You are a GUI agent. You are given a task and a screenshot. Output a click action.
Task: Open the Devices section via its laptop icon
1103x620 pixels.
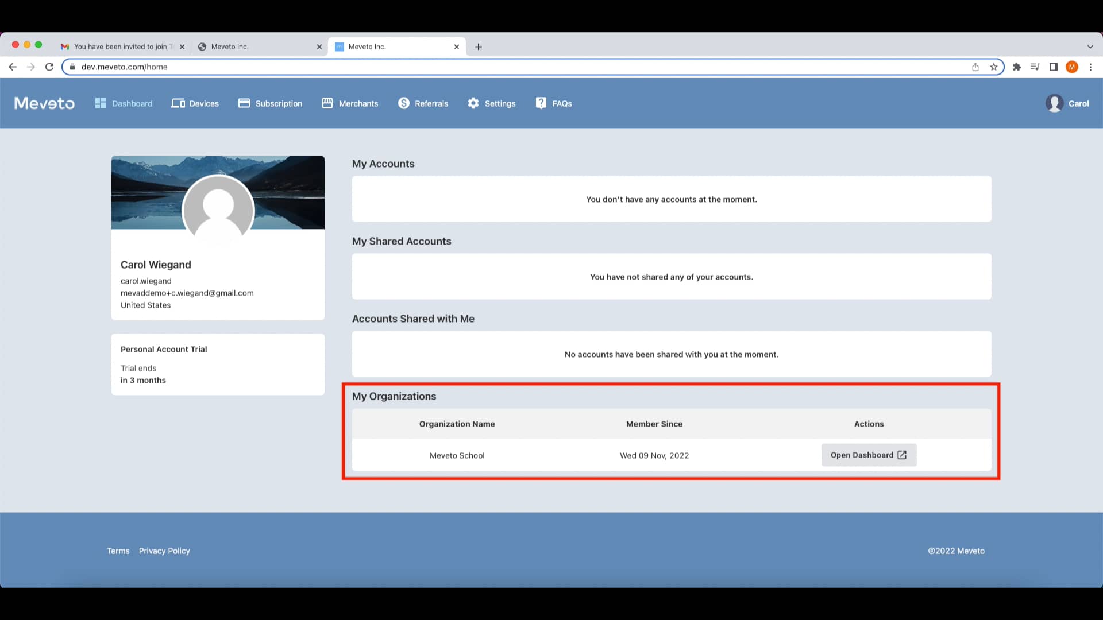[178, 103]
